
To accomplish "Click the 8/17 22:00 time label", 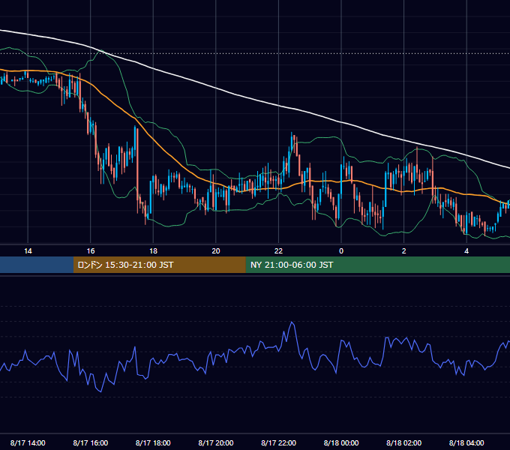I will [x=278, y=442].
